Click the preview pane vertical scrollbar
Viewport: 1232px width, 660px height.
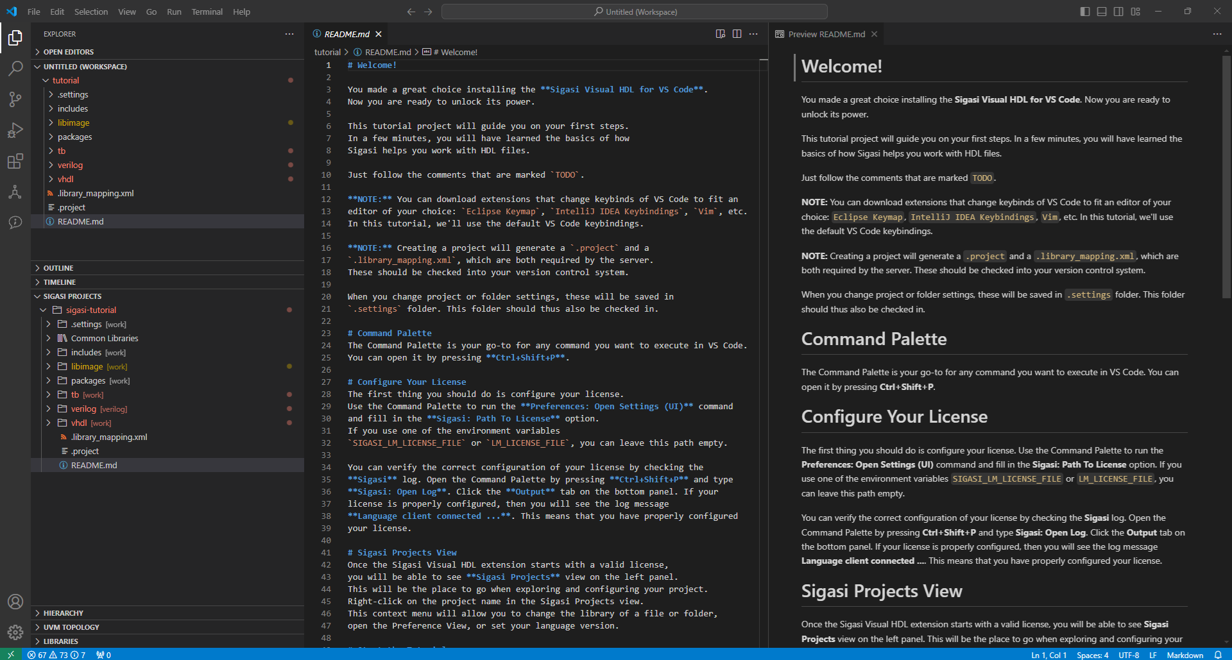pyautogui.click(x=1227, y=178)
